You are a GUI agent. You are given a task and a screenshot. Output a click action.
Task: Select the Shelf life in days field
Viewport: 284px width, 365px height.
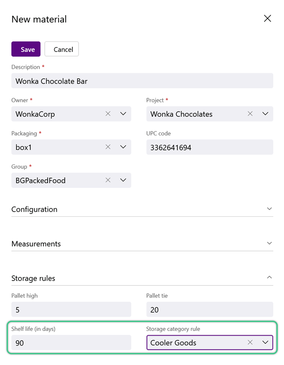pos(71,342)
